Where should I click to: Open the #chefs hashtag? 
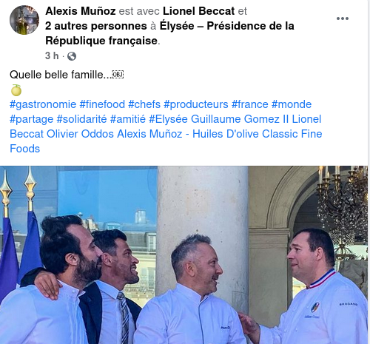[x=144, y=104]
